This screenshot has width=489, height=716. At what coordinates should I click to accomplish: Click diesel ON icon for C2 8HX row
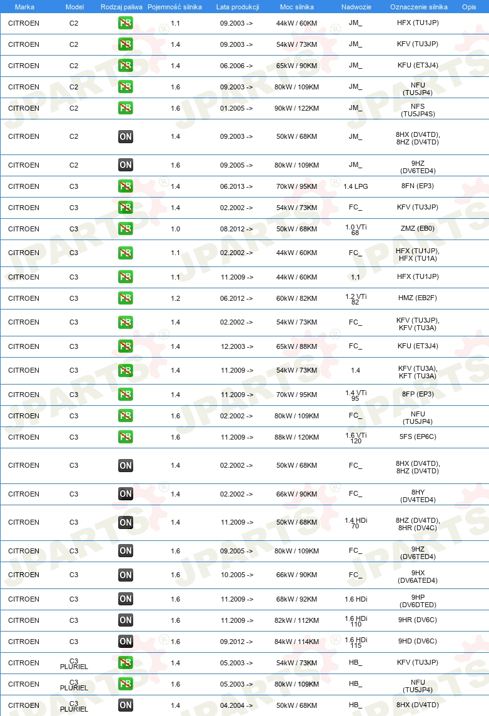[x=125, y=136]
